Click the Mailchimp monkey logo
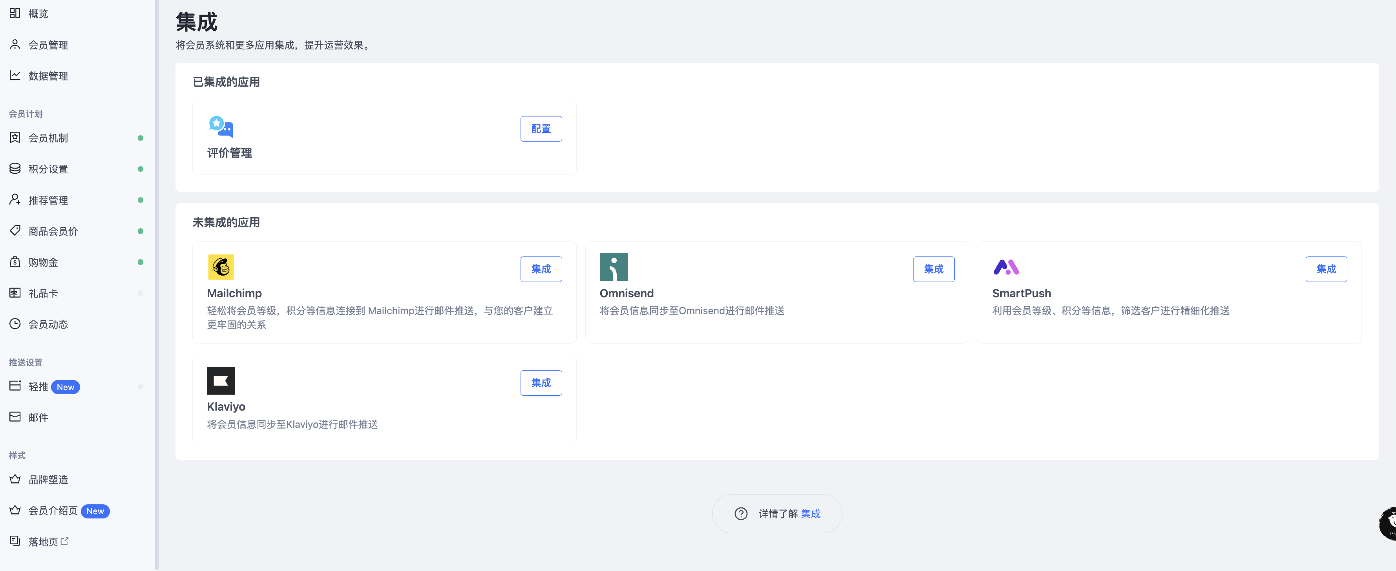1396x571 pixels. click(x=221, y=267)
